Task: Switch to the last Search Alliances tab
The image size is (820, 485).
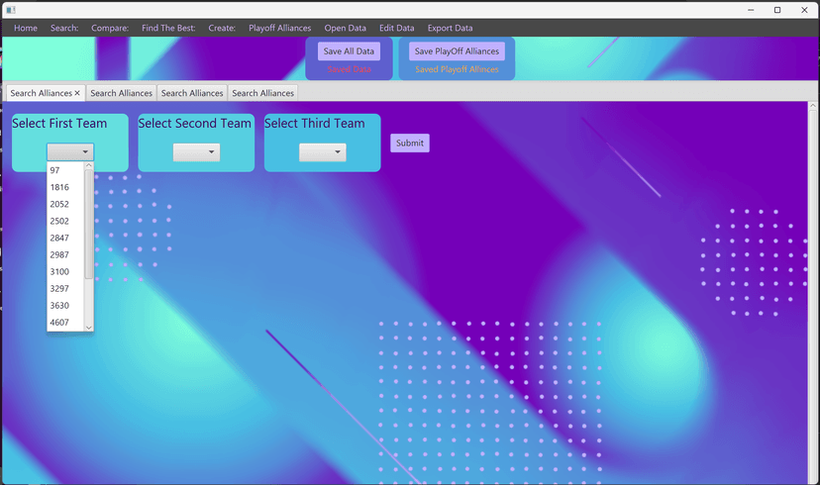Action: click(x=262, y=93)
